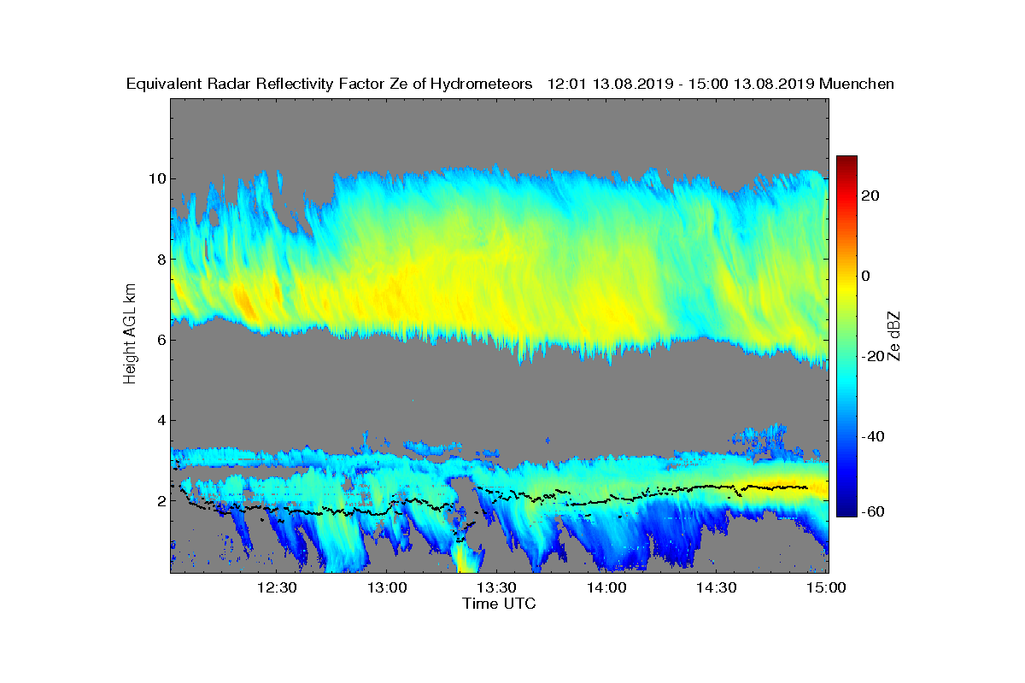Click the 13:30 time tick label
Viewport: 1025px width, 683px height.
(497, 588)
